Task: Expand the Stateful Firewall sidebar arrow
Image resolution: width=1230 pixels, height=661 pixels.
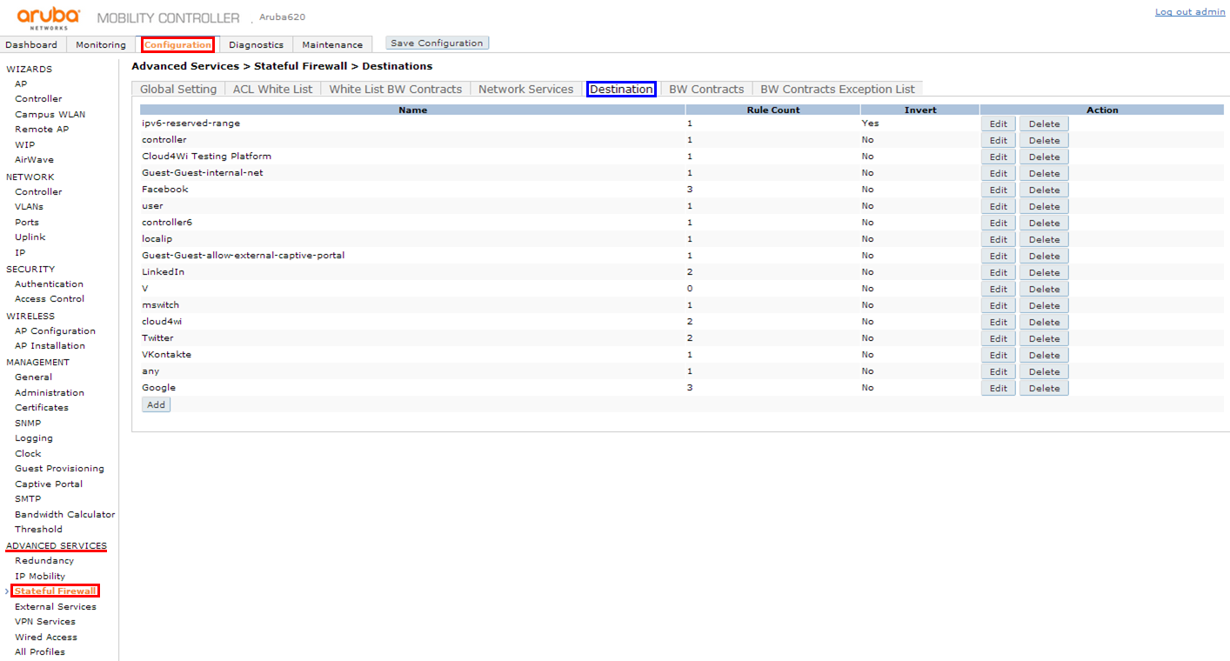Action: click(x=7, y=591)
